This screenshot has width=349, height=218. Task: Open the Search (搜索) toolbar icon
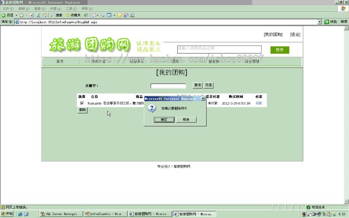52,15
